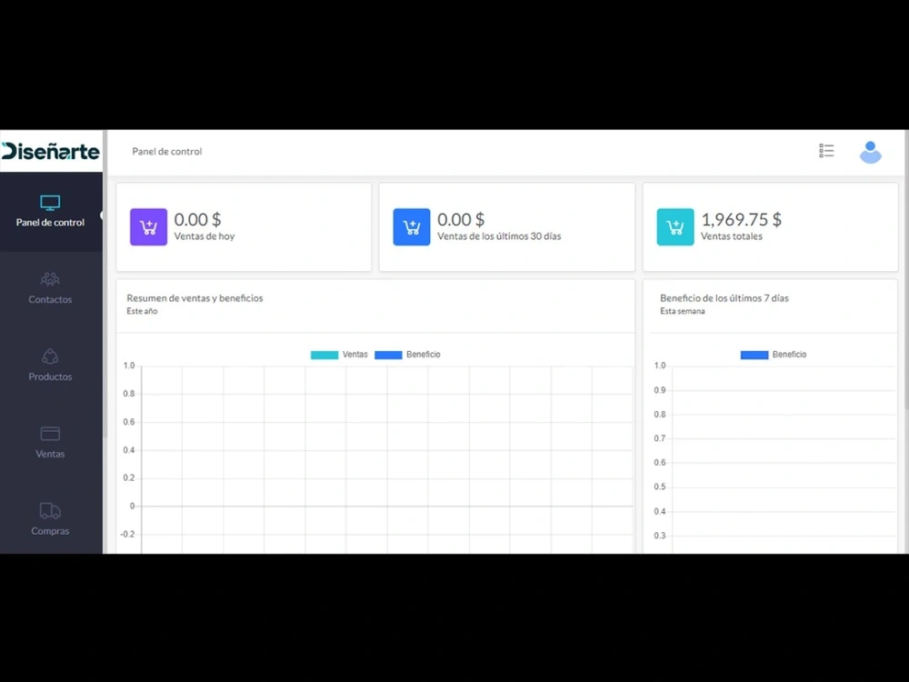Viewport: 909px width, 682px height.
Task: Go to Compras in sidebar
Action: click(x=50, y=531)
